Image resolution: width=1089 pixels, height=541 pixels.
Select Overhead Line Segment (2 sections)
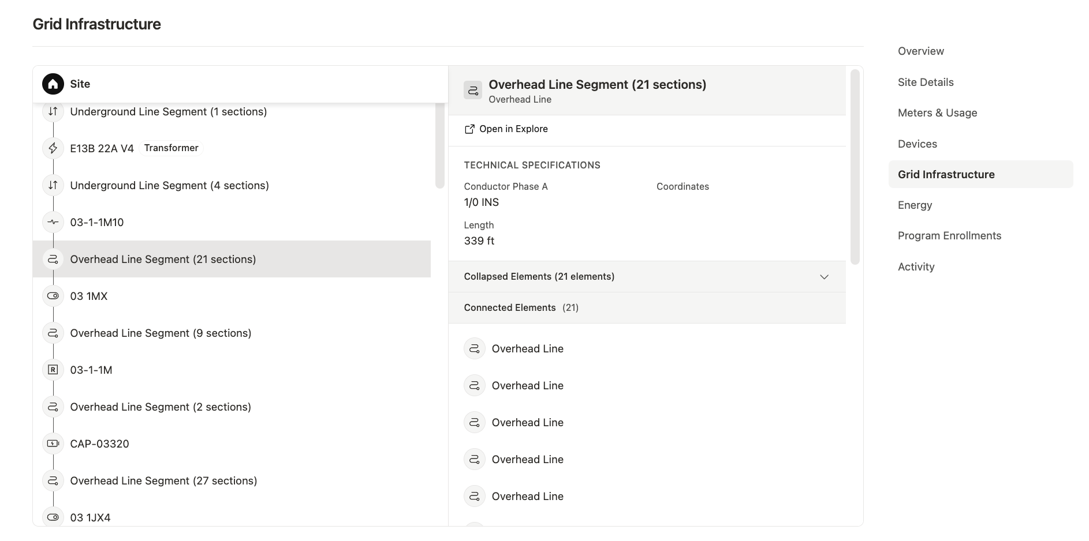[x=232, y=407]
